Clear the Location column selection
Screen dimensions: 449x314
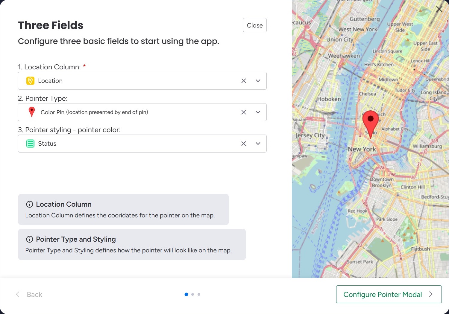coord(244,81)
